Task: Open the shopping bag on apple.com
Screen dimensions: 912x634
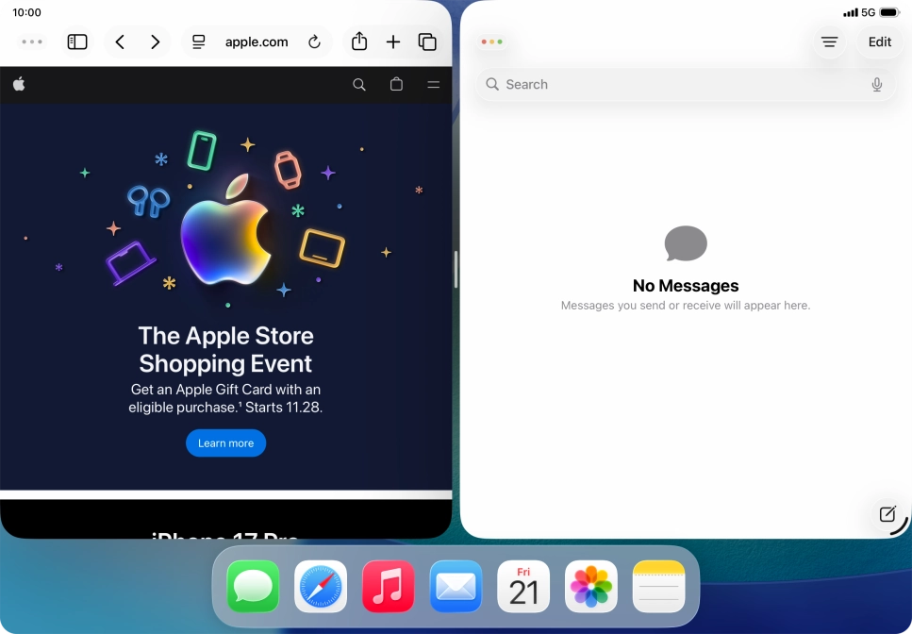Action: click(396, 85)
